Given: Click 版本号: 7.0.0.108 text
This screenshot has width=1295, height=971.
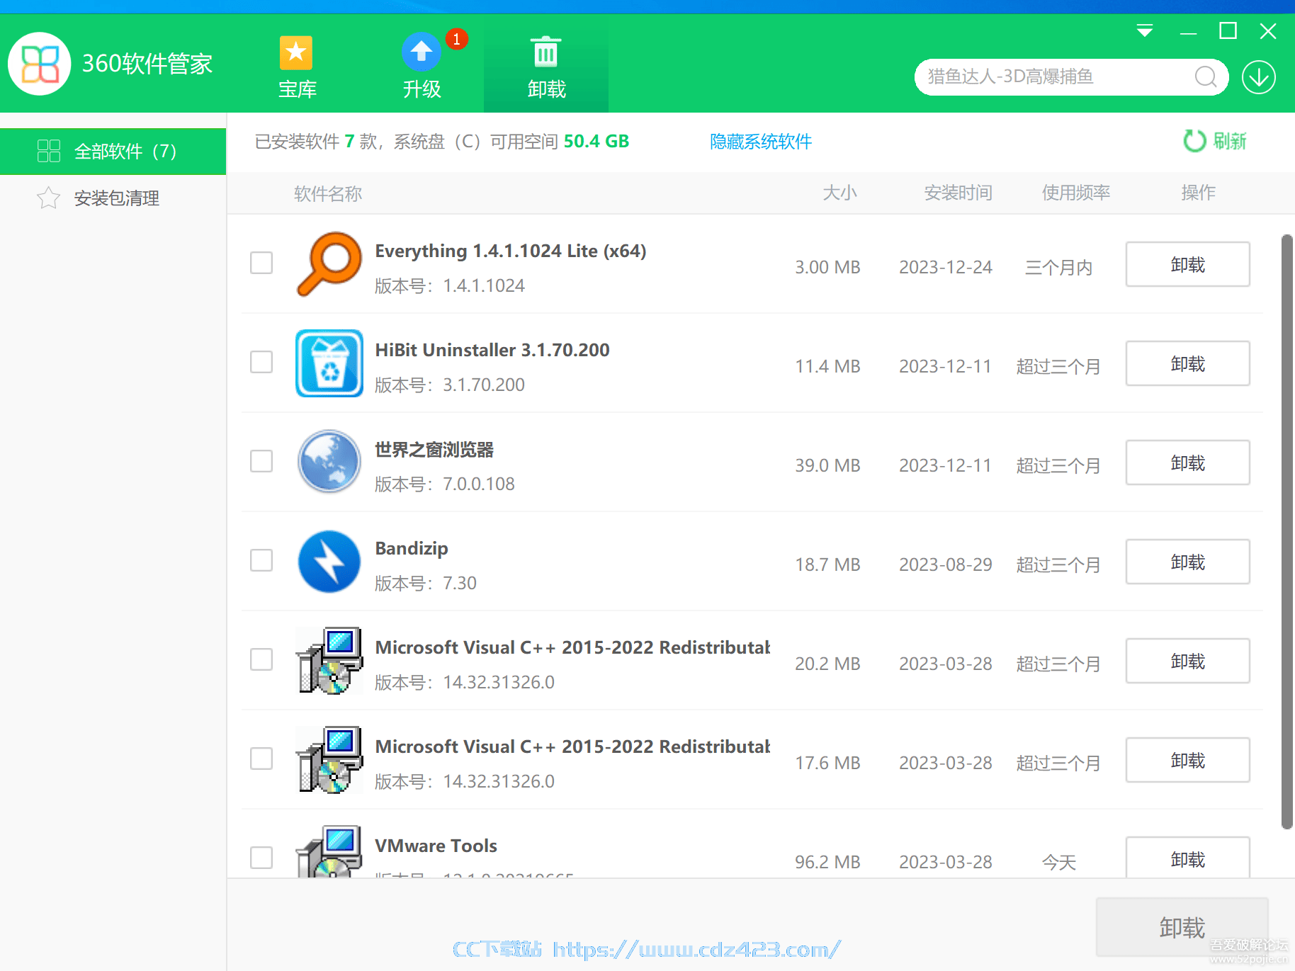Looking at the screenshot, I should (x=444, y=484).
